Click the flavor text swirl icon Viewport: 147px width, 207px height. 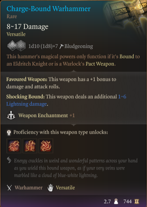(x=9, y=160)
